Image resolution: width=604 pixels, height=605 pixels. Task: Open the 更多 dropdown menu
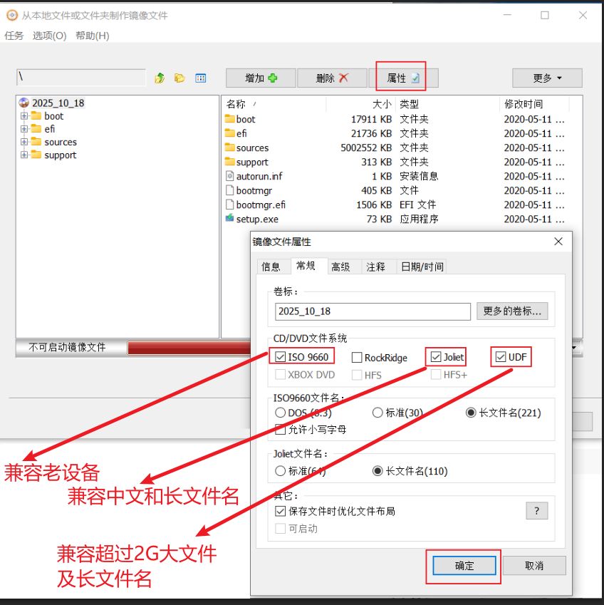point(547,78)
